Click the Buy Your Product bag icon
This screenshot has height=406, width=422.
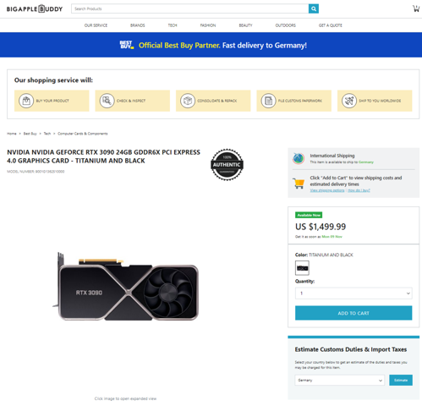(x=26, y=101)
